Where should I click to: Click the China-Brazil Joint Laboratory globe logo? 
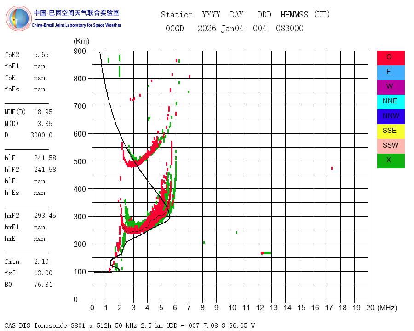click(x=18, y=18)
